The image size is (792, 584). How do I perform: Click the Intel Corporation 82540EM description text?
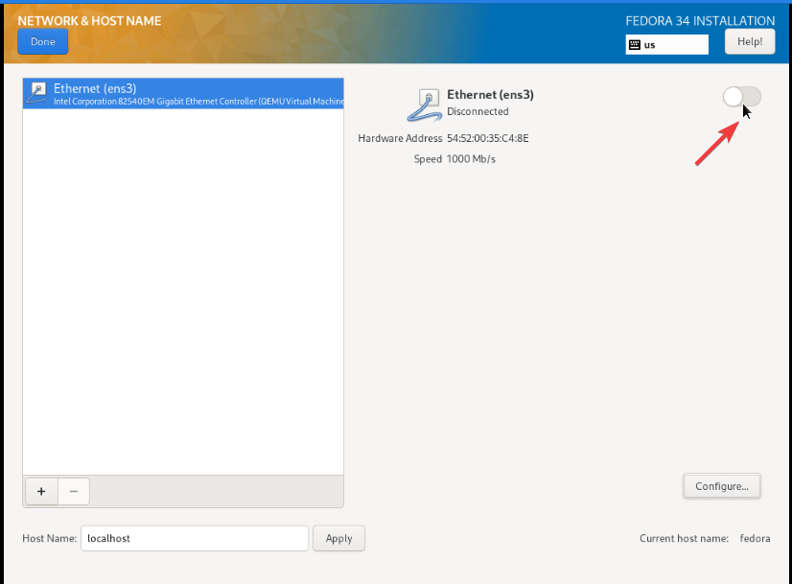tap(198, 102)
